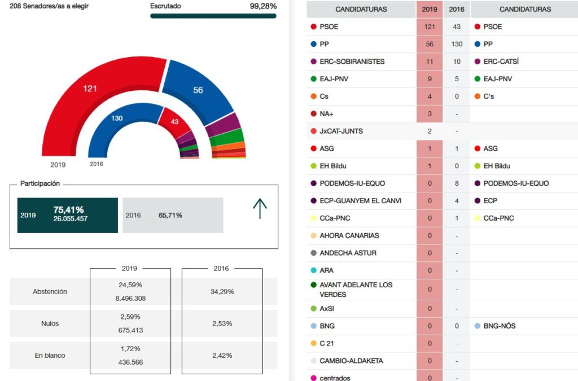Click the dark red dot next to NA+

pos(313,114)
